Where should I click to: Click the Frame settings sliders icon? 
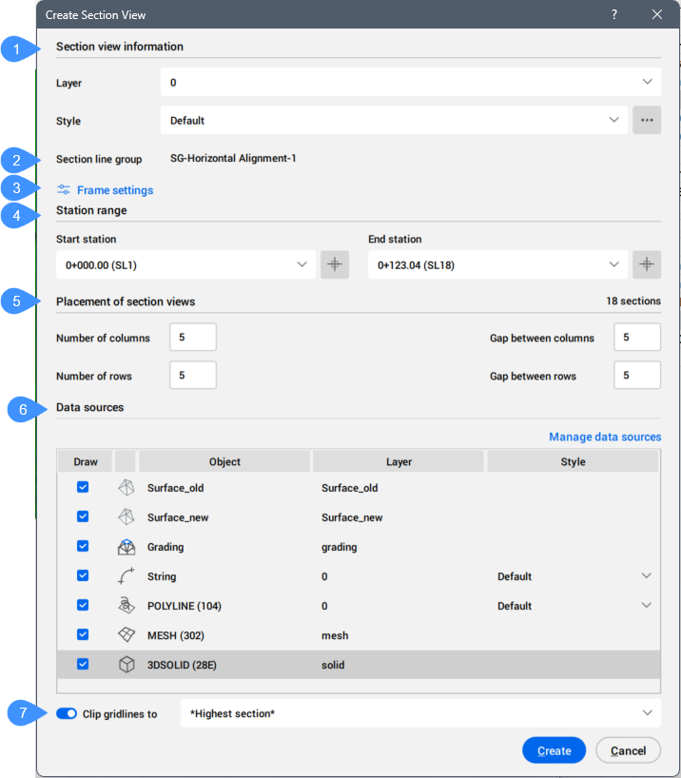pos(64,190)
